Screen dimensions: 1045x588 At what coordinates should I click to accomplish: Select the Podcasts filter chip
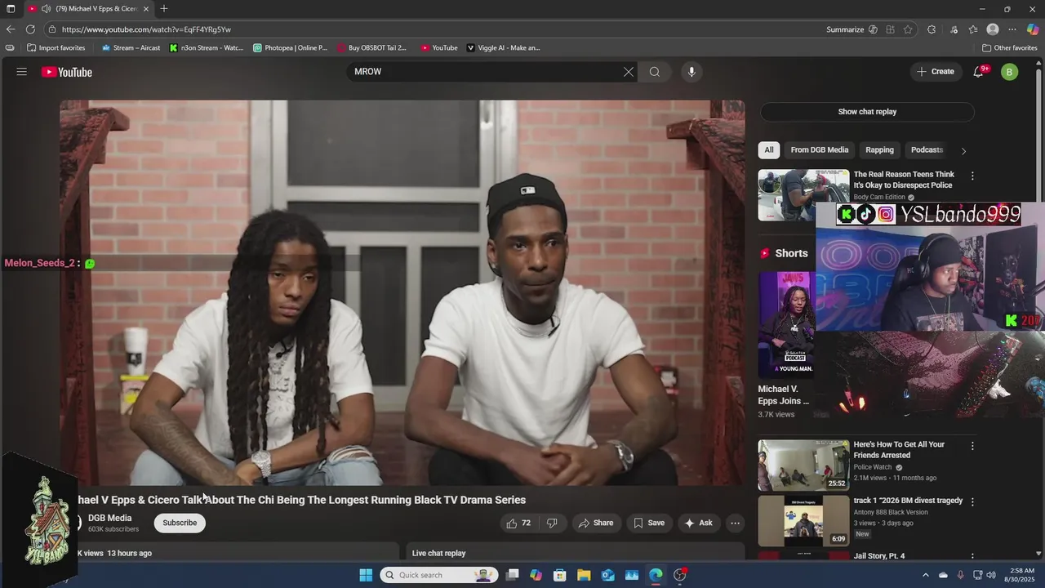[x=927, y=149]
